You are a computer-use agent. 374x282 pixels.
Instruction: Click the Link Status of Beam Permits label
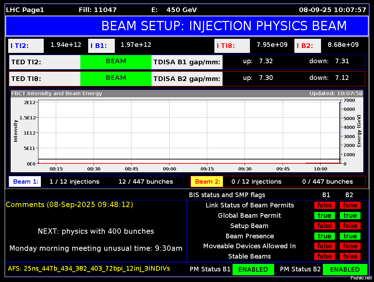[250, 205]
